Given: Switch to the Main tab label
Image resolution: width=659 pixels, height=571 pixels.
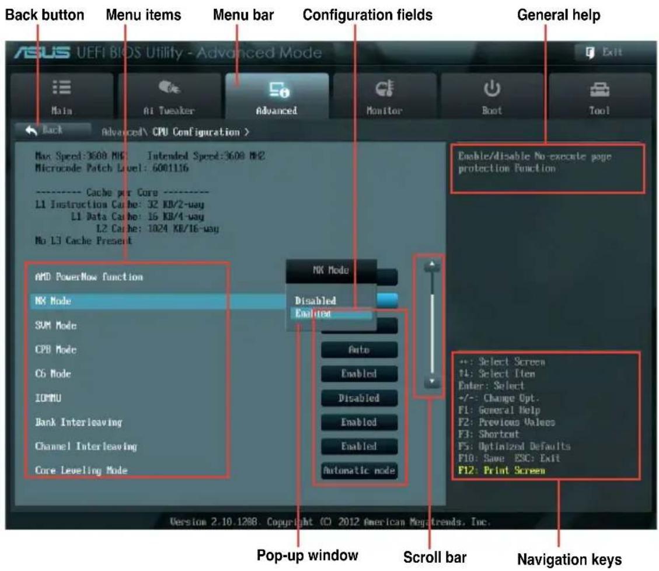Looking at the screenshot, I should [x=62, y=110].
